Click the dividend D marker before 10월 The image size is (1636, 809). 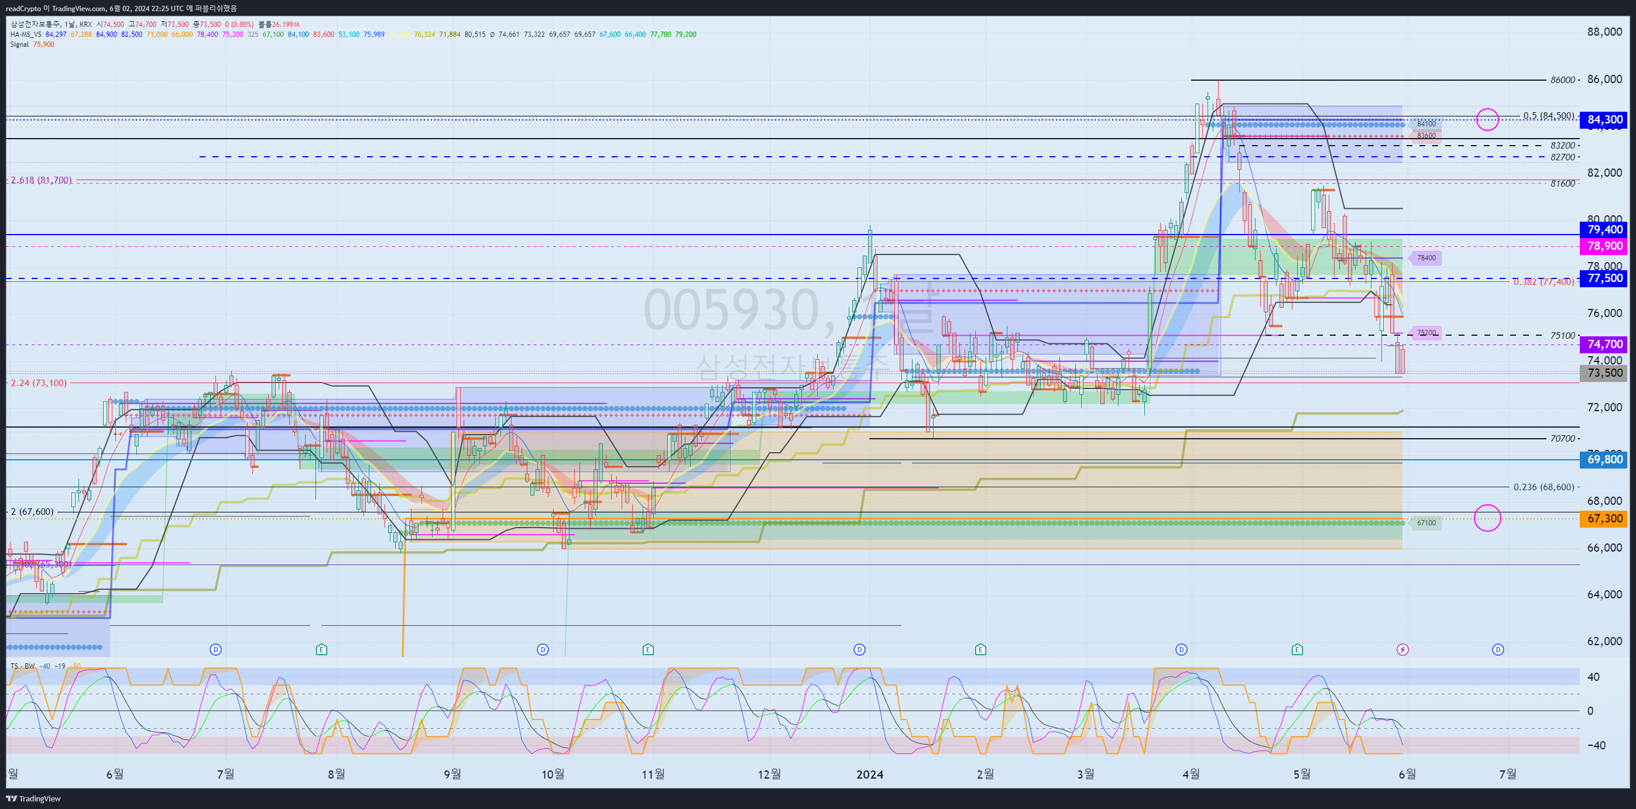(543, 649)
